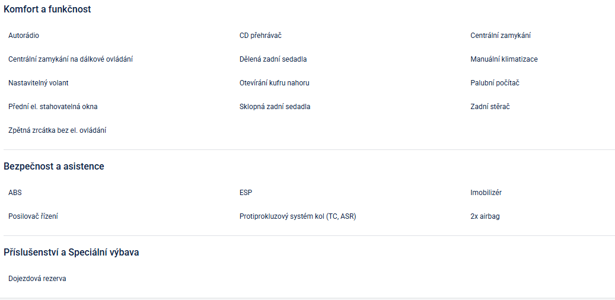Click Posilovač řízení item
615x300 pixels.
pos(33,216)
